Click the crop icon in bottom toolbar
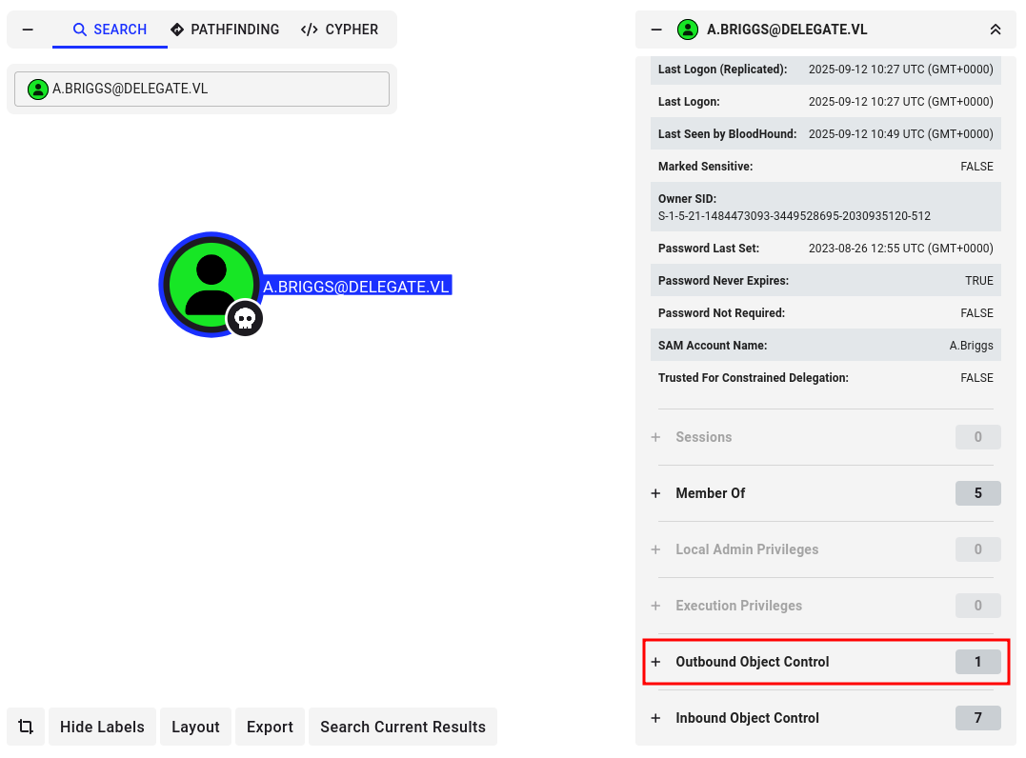The image size is (1026, 758). tap(26, 727)
